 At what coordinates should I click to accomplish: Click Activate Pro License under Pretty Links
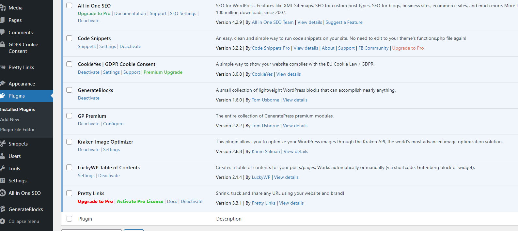pos(140,201)
